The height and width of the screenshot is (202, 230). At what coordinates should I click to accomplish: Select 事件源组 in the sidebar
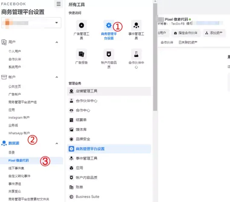14,184
